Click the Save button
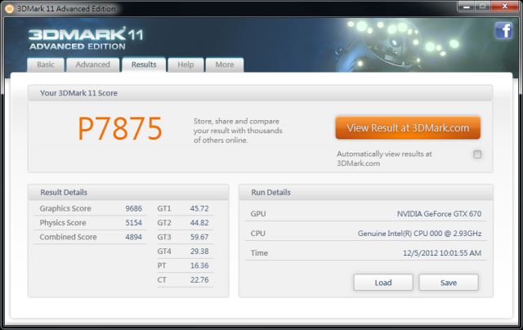Screen dimensions: 523x330 pyautogui.click(x=449, y=283)
